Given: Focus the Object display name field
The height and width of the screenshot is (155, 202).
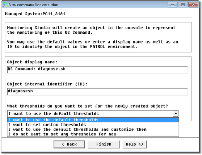Looking at the screenshot, I should pos(97,70).
